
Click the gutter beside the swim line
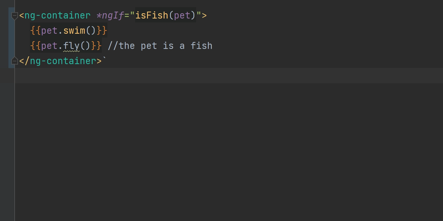click(11, 30)
